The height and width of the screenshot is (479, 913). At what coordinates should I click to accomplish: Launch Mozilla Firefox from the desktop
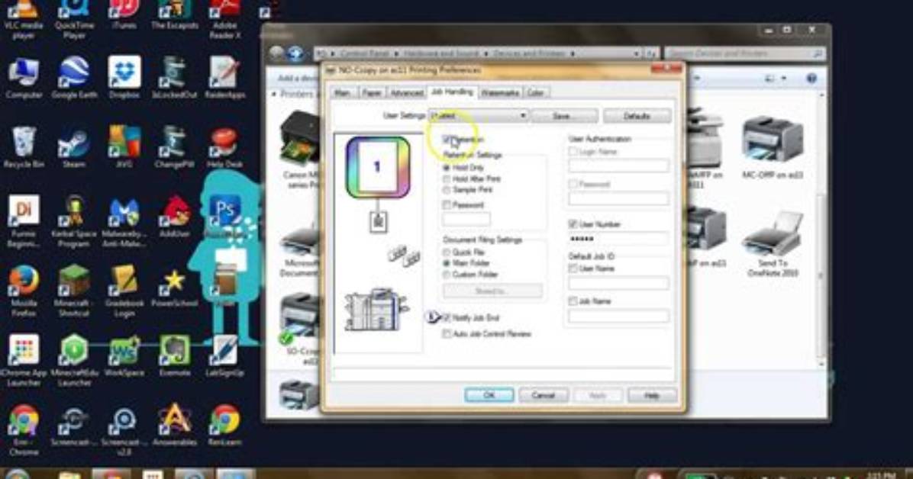(24, 291)
